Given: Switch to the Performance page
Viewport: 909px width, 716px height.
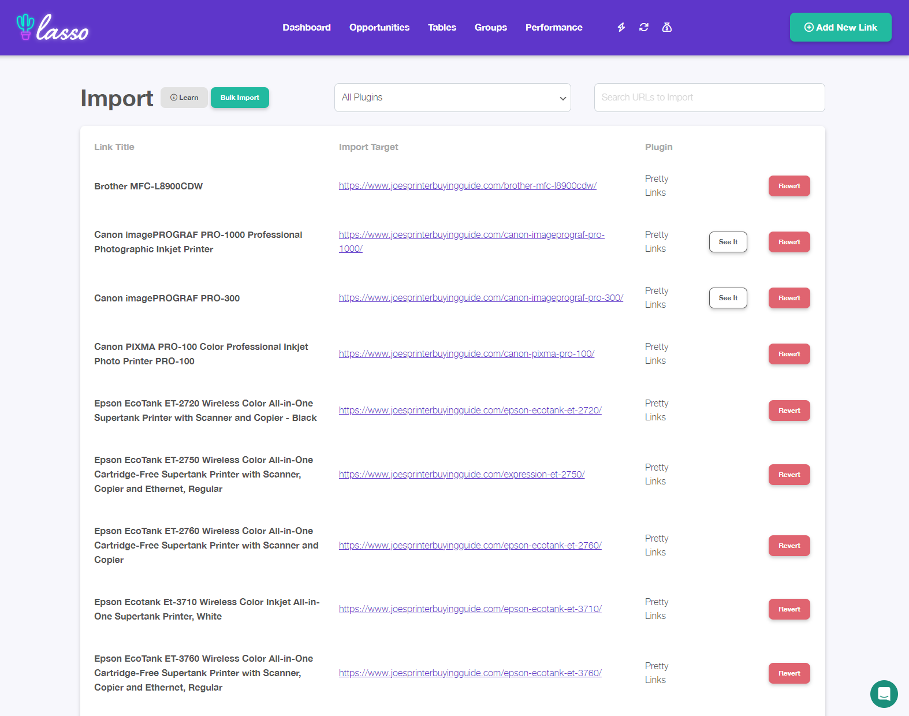Looking at the screenshot, I should pyautogui.click(x=554, y=27).
